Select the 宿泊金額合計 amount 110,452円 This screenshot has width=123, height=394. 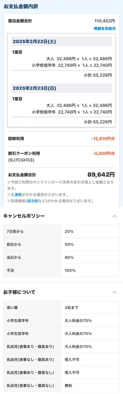pos(105,21)
